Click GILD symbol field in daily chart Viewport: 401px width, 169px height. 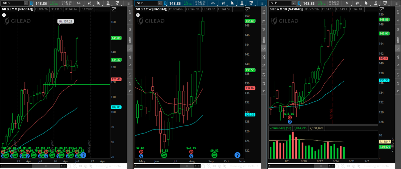[x=280, y=3]
